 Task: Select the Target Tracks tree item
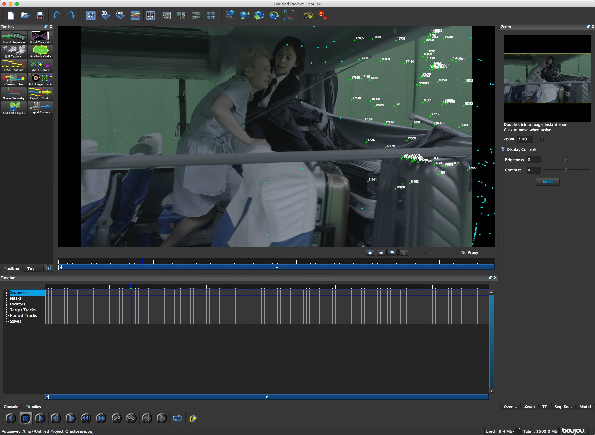(23, 310)
